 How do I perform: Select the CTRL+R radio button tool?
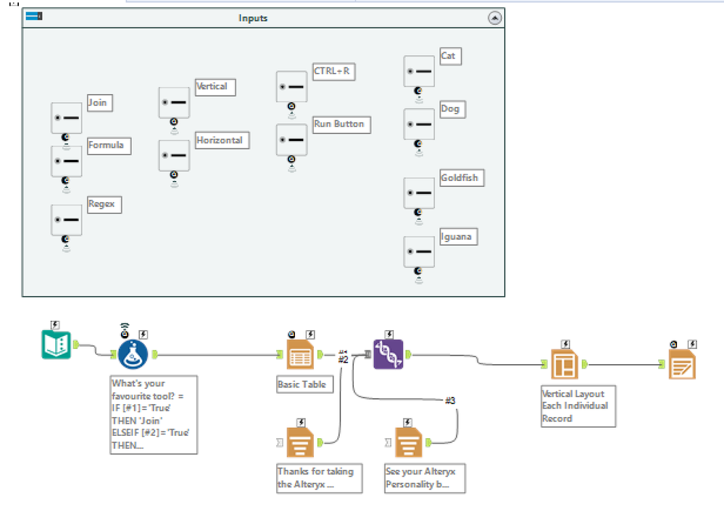[292, 87]
